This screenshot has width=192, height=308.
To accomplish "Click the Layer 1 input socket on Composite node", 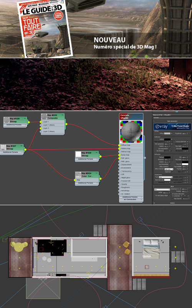I will point(41,122).
